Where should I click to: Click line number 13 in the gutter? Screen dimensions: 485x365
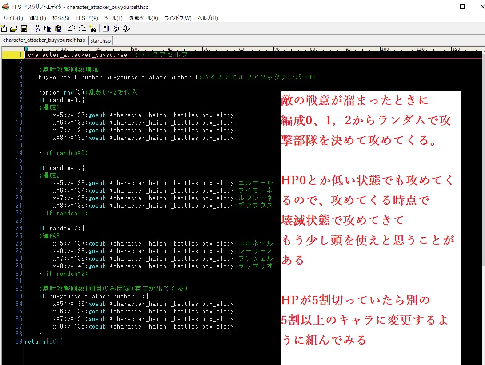tap(19, 145)
